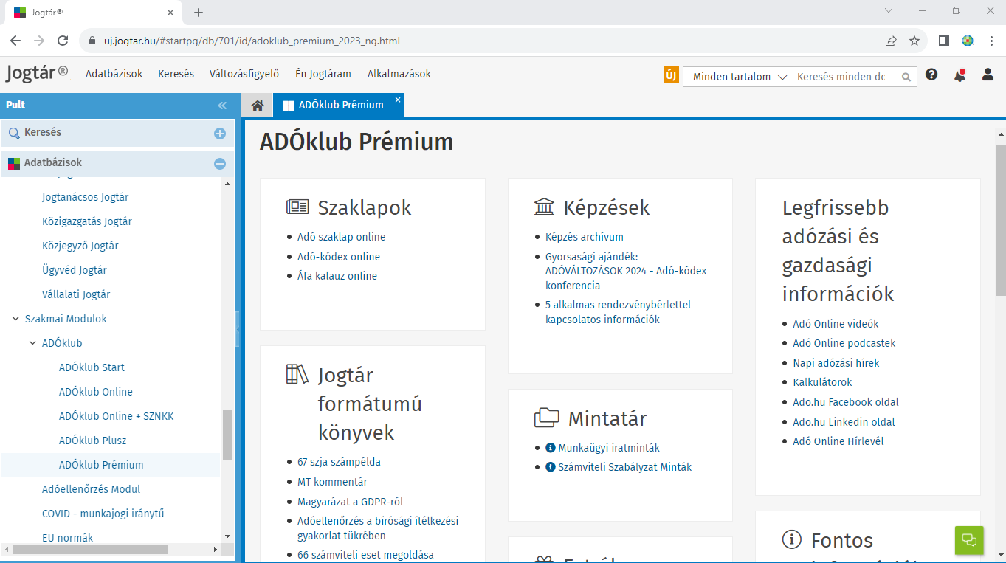This screenshot has height=563, width=1006.
Task: Open the Alkalmazások menu
Action: 399,74
